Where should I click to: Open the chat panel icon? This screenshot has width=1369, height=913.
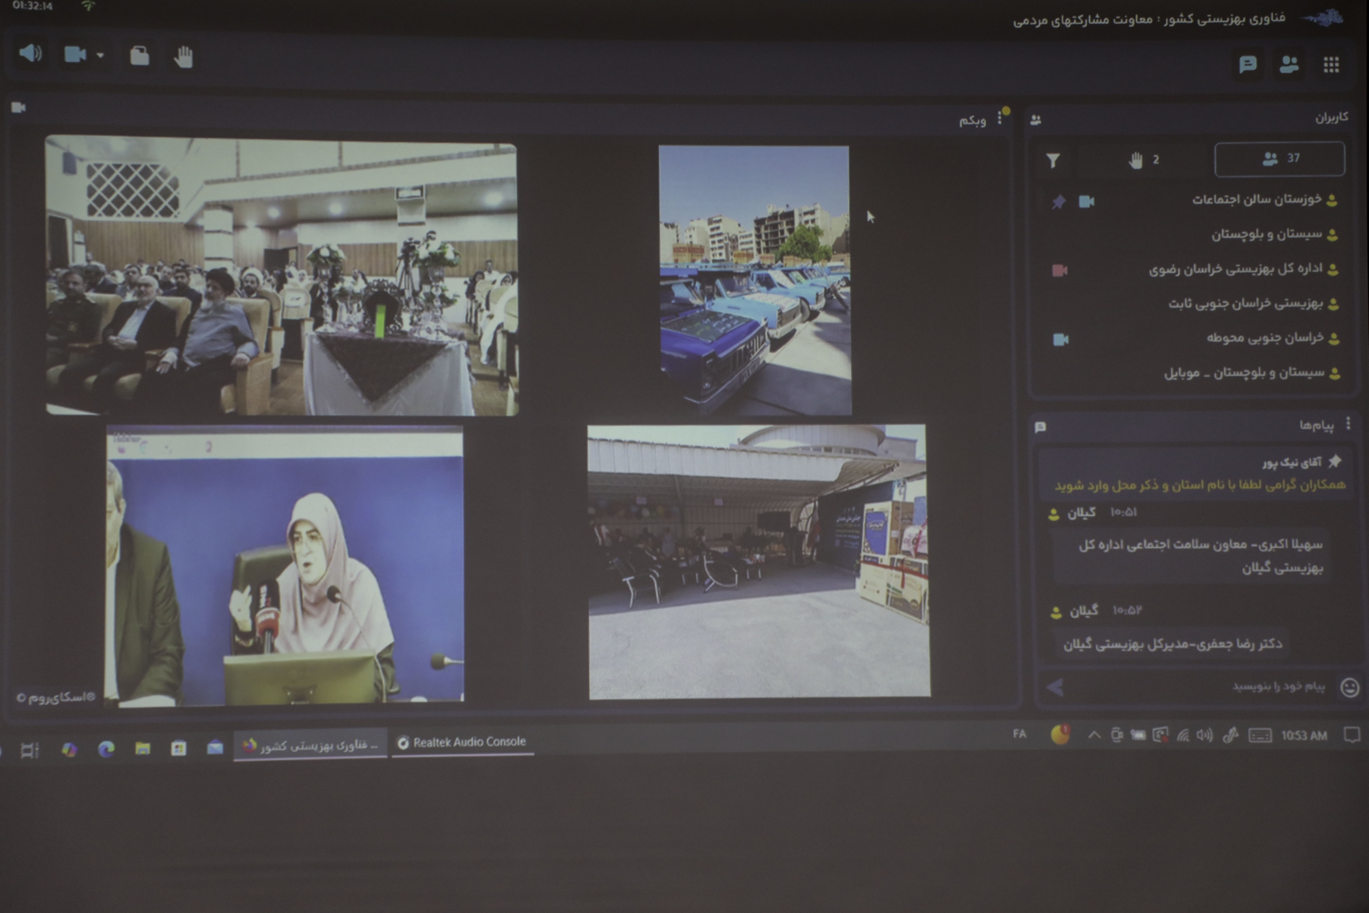point(1248,64)
